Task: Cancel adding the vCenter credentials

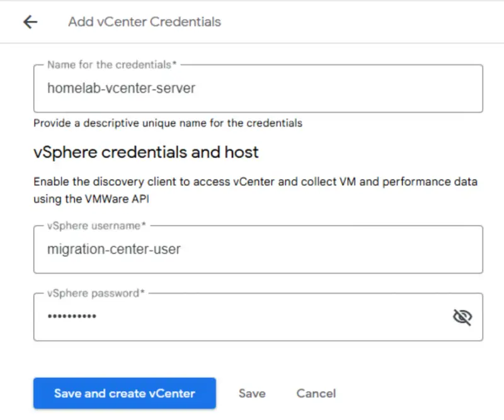Action: pyautogui.click(x=316, y=393)
